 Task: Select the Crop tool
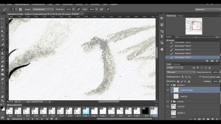(x=2, y=36)
